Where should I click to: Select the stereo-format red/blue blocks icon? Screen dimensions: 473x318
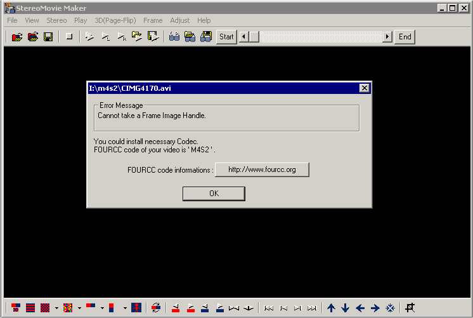pos(16,308)
